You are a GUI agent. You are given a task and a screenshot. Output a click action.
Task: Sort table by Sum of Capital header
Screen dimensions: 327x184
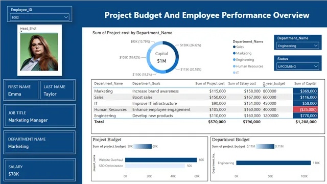(x=306, y=83)
